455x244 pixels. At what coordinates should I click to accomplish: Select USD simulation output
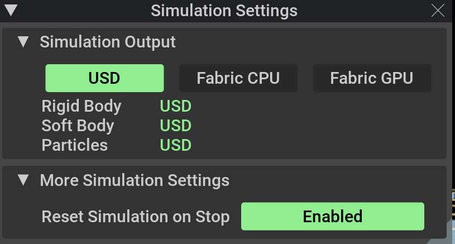[x=104, y=78]
